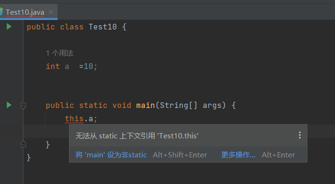Collapse the main method with the fold marker
The image size is (335, 184).
tap(23, 106)
